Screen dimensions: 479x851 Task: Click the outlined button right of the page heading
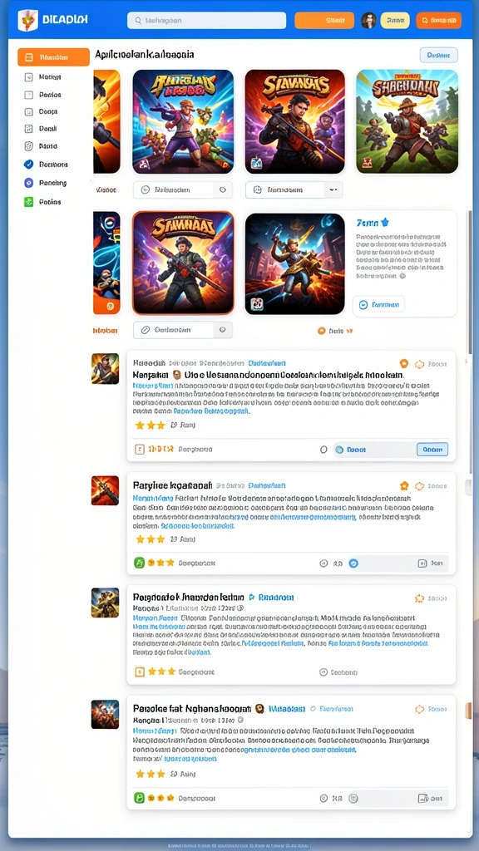pyautogui.click(x=438, y=55)
